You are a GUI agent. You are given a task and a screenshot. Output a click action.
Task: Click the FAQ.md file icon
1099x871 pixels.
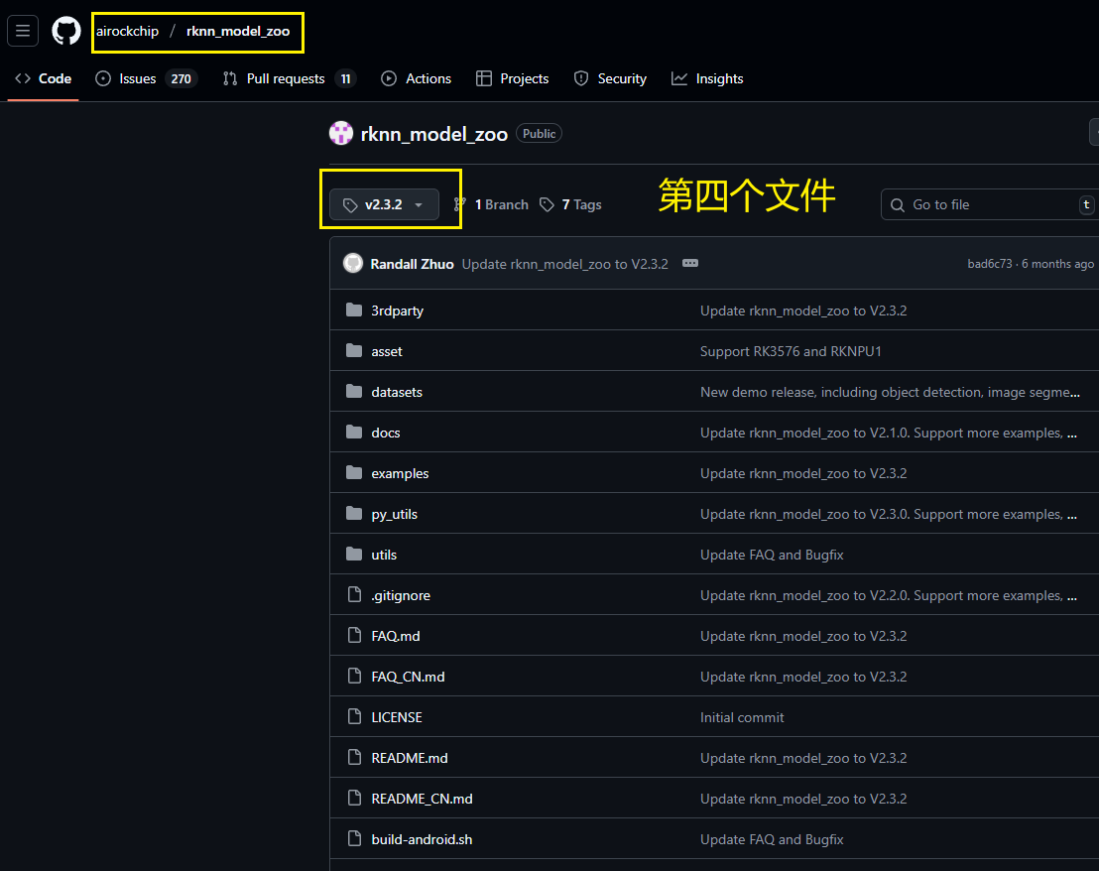tap(355, 635)
